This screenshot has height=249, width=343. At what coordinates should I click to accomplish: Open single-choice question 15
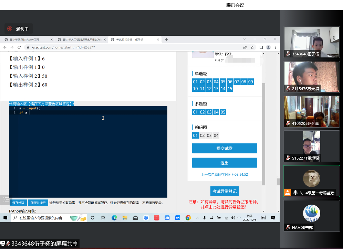[230, 88]
